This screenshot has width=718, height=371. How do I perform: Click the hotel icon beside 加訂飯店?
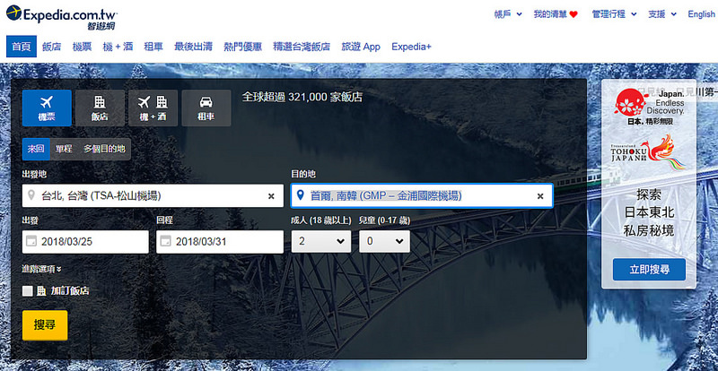pyautogui.click(x=41, y=290)
